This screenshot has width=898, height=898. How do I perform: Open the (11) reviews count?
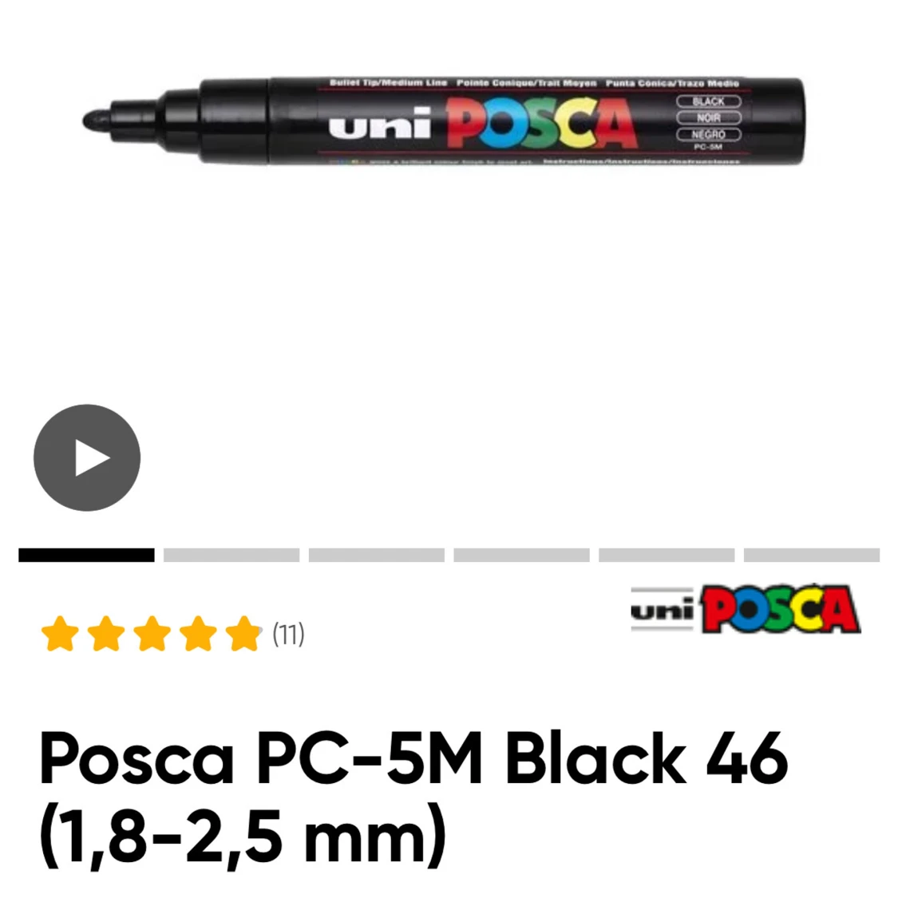pyautogui.click(x=289, y=634)
